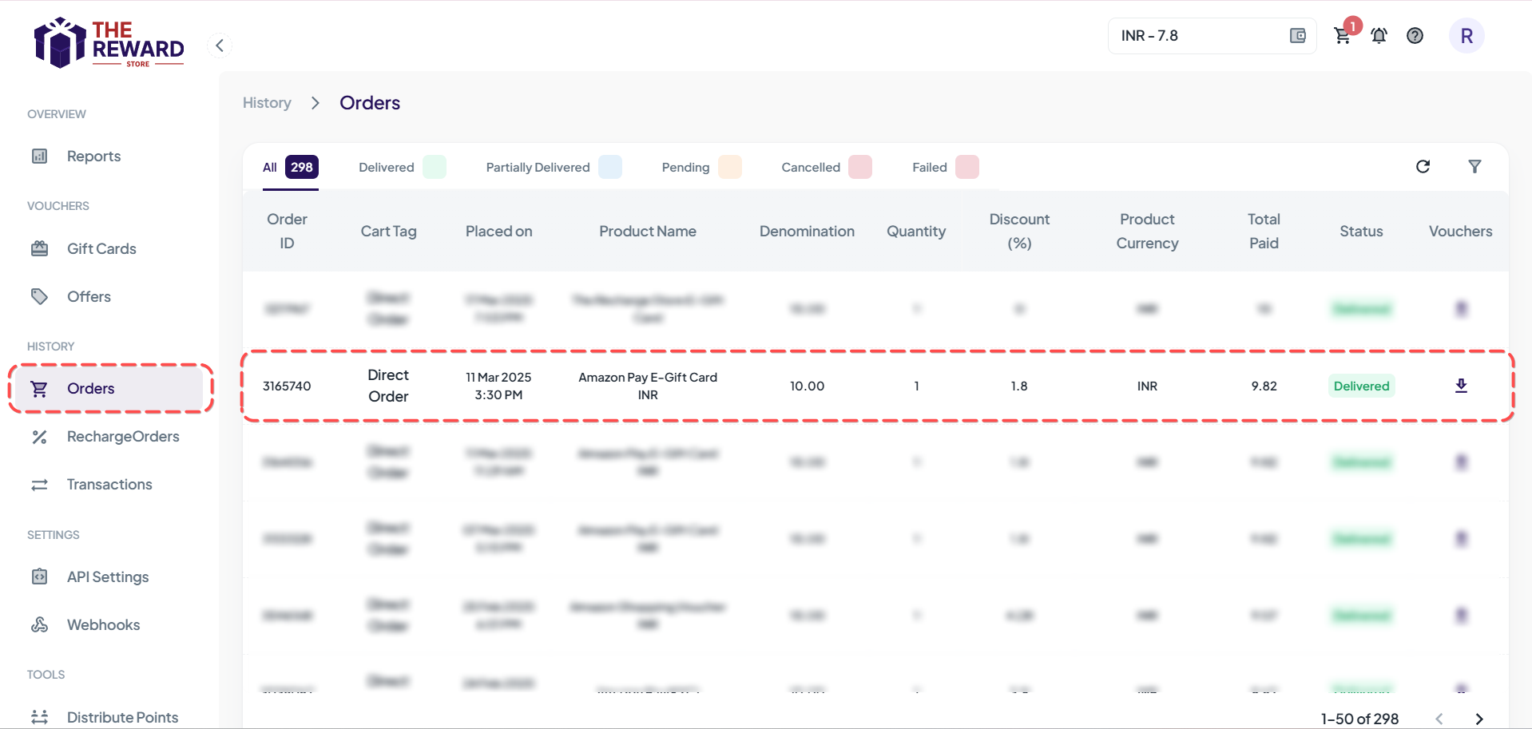Image resolution: width=1532 pixels, height=729 pixels.
Task: Click the Webhooks icon
Action: click(x=39, y=624)
